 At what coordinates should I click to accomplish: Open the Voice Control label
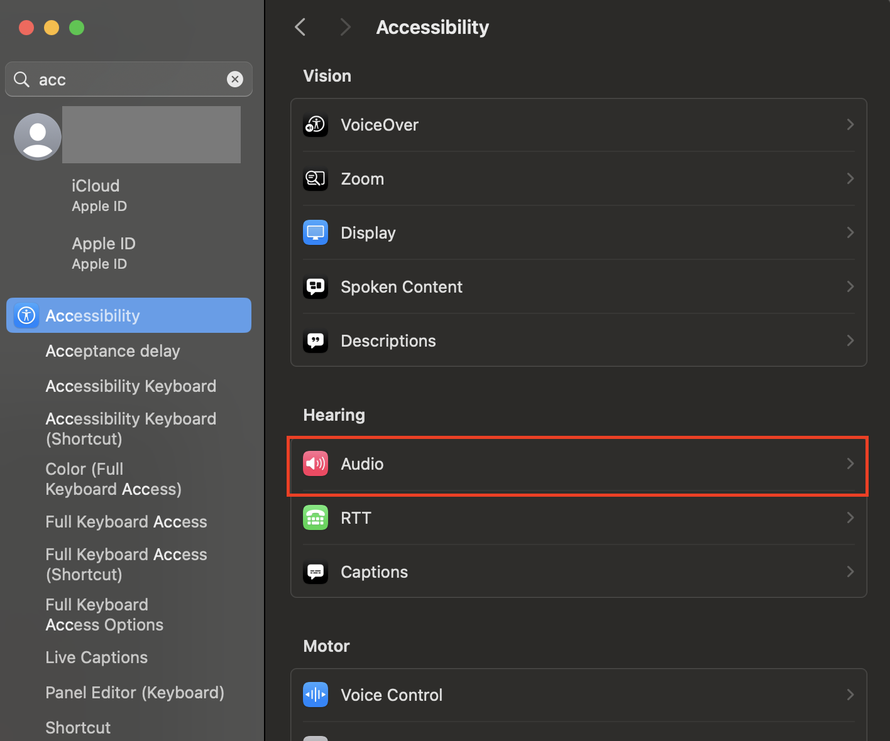pos(392,695)
